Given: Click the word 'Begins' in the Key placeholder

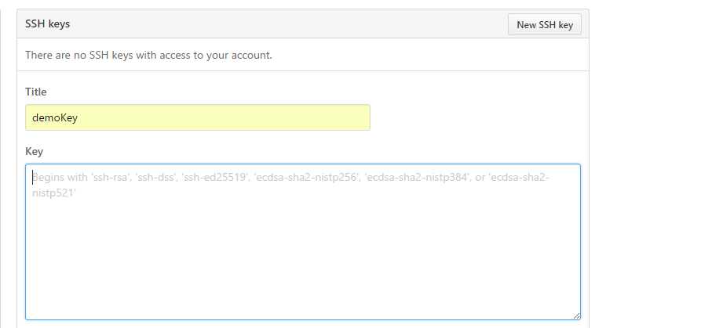Looking at the screenshot, I should pos(49,178).
